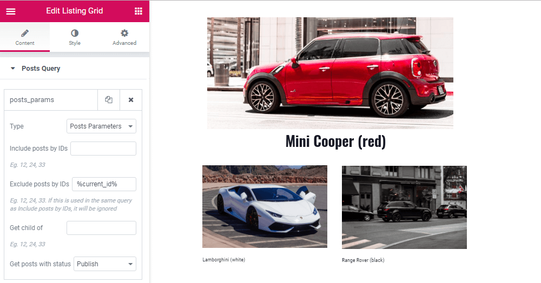Click the gear icon on Advanced tab

click(124, 33)
